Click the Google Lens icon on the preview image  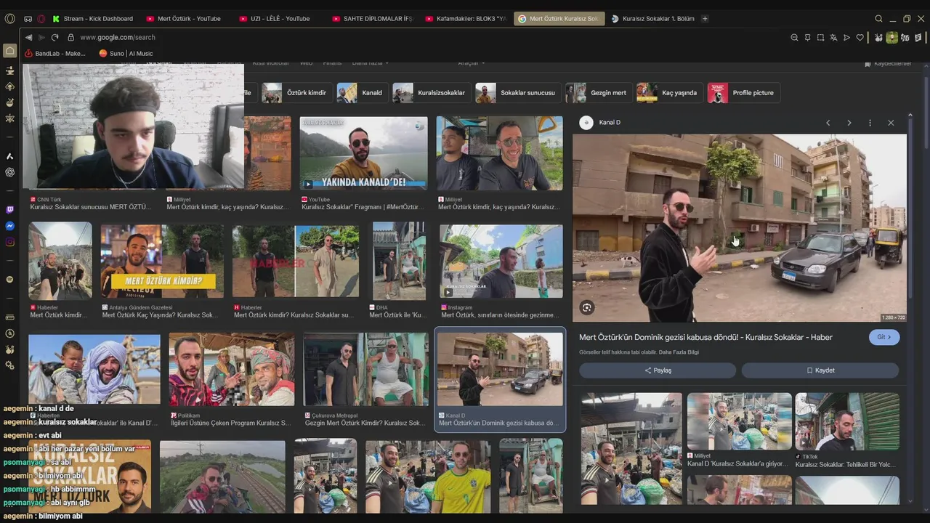coord(587,307)
